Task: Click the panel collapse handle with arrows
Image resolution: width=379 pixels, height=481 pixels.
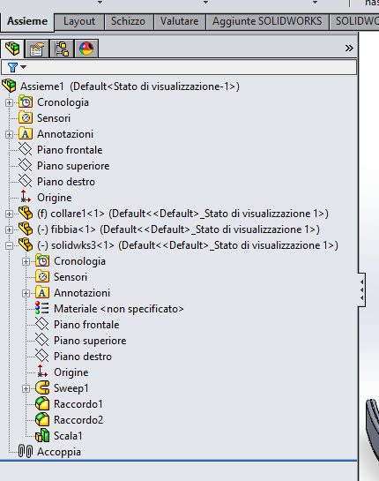Action: coord(361,289)
